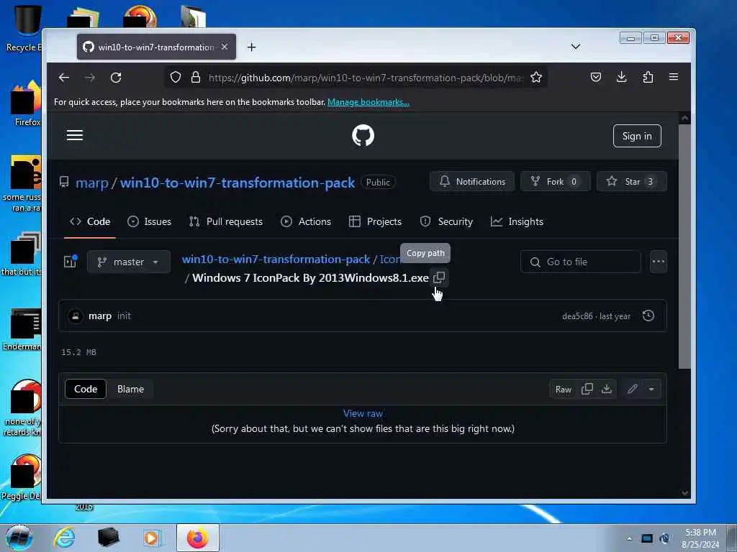
Task: Click the page vertical scrollbar
Action: coord(685,247)
